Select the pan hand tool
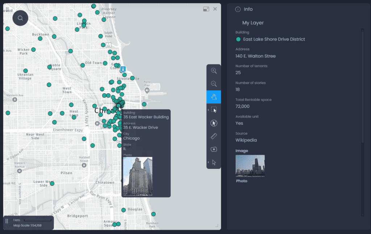This screenshot has height=234, width=371. tap(214, 97)
